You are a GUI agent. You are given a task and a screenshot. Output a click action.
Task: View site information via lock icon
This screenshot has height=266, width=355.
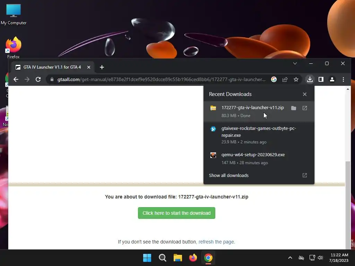(x=52, y=79)
